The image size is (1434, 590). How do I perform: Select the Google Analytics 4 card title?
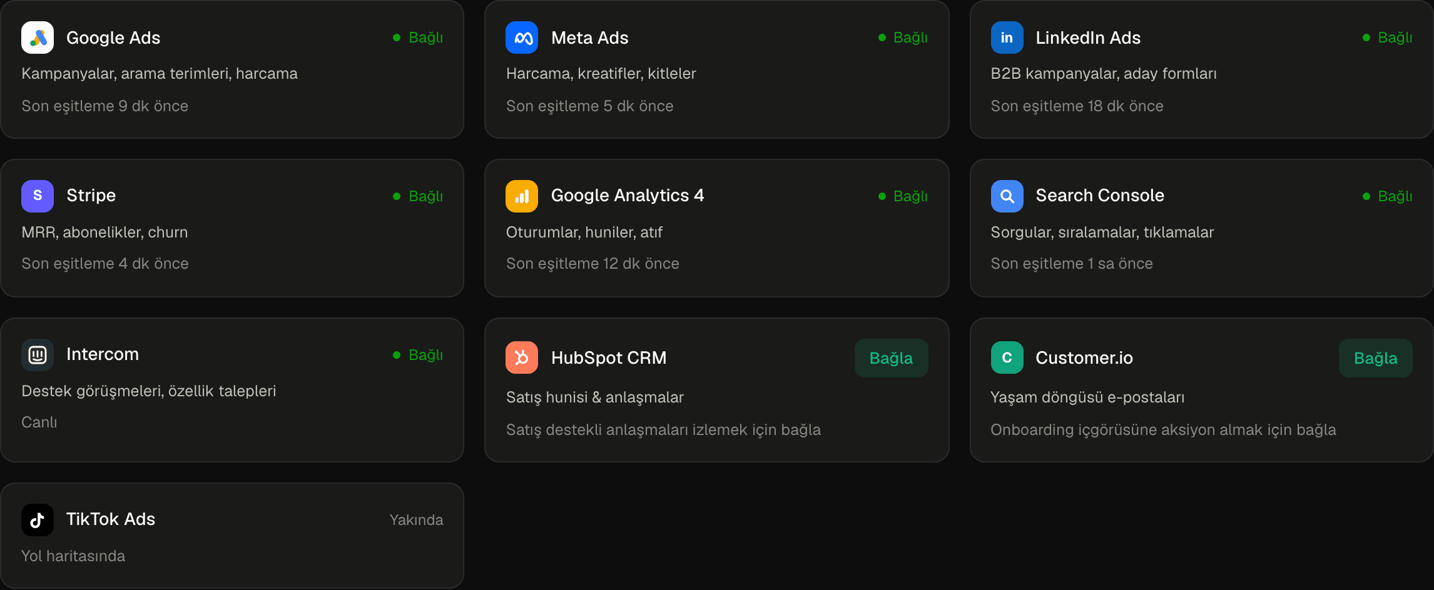pos(628,196)
